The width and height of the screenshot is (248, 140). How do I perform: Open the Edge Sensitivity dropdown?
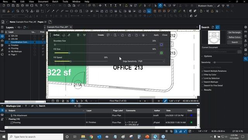tap(151, 61)
